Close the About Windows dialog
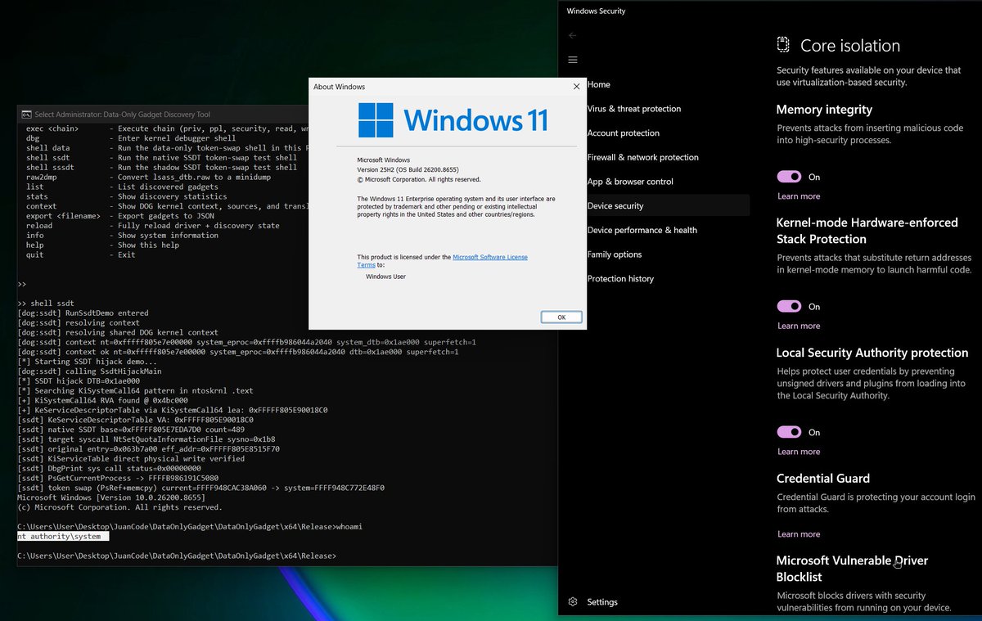The width and height of the screenshot is (982, 621). (576, 87)
